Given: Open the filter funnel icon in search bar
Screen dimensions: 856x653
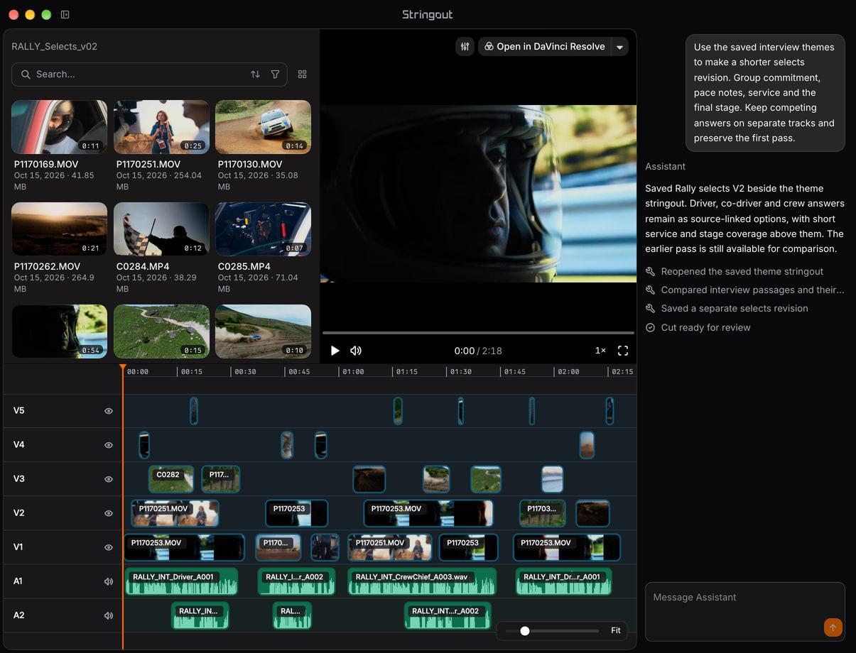Looking at the screenshot, I should pyautogui.click(x=275, y=74).
